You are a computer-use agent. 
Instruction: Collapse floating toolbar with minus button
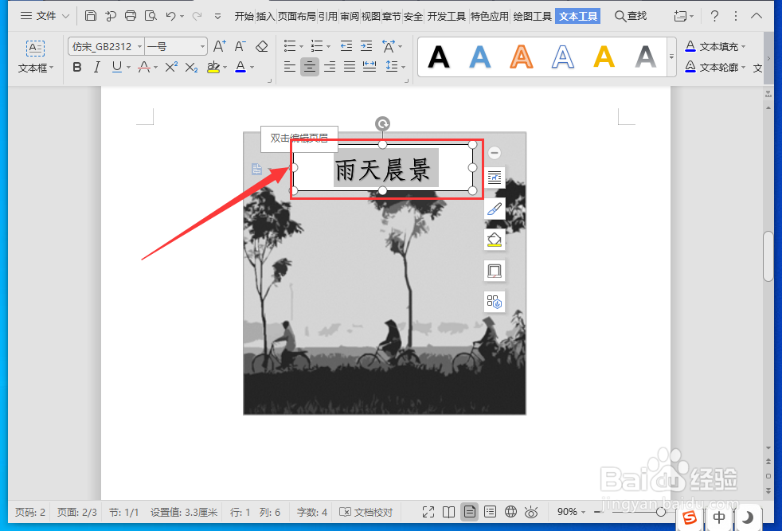pos(495,153)
